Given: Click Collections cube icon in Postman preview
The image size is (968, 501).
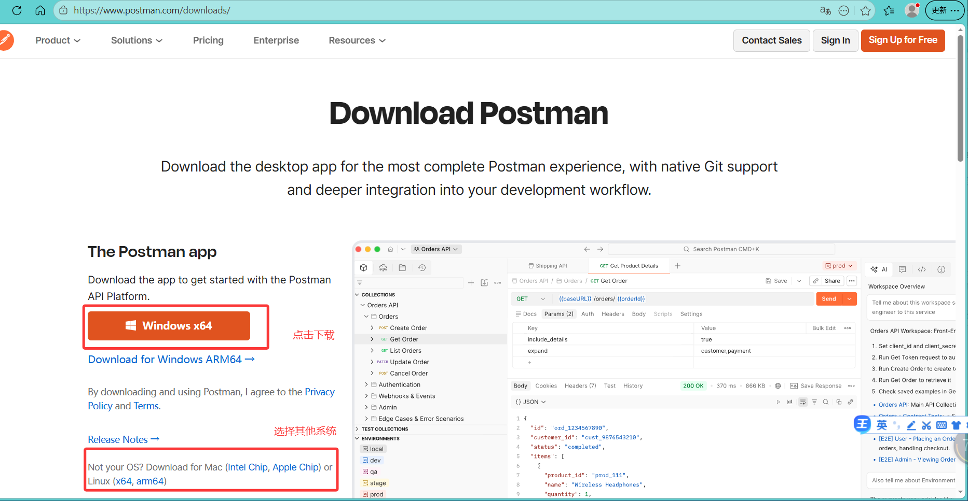Looking at the screenshot, I should [x=364, y=268].
